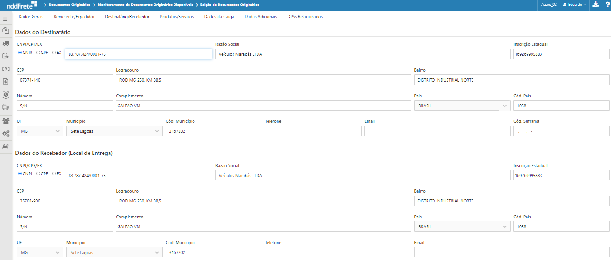The image size is (611, 260).
Task: Click the people group icon in sidebar
Action: click(5, 121)
